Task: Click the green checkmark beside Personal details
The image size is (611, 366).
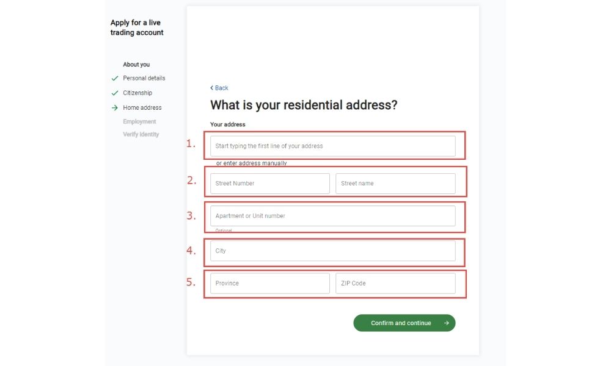Action: pos(115,79)
